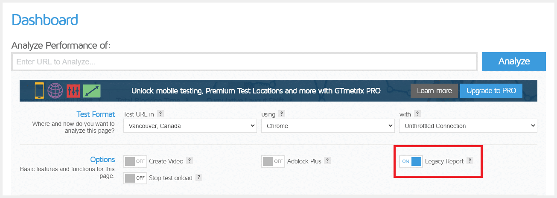This screenshot has height=198, width=557.
Task: Focus the Enter URL to Analyze field
Action: pyautogui.click(x=244, y=62)
